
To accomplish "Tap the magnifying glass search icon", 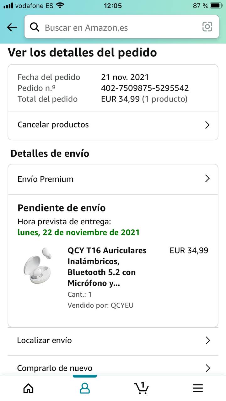I will (35, 27).
